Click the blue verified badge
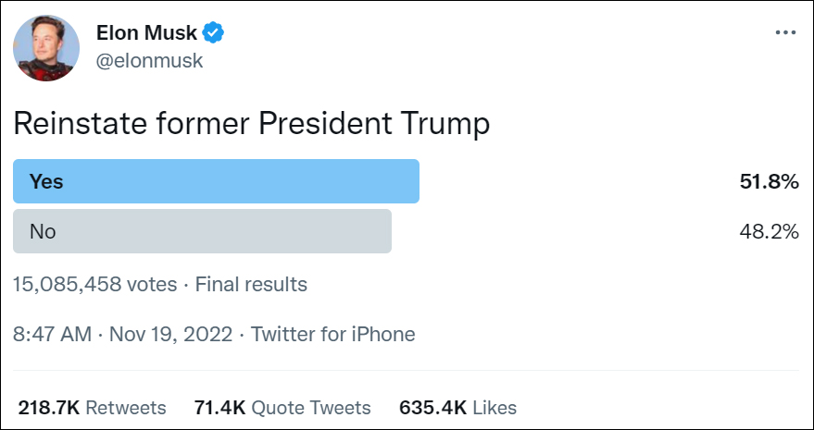The width and height of the screenshot is (814, 430). pos(214,33)
